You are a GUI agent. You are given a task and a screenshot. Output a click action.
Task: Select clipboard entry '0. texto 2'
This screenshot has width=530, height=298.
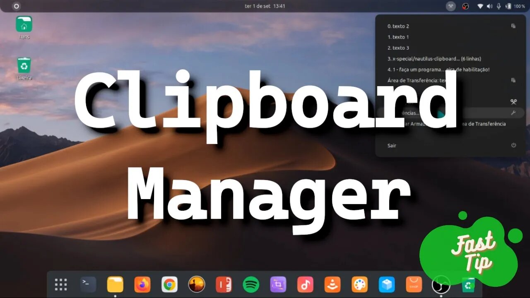pyautogui.click(x=450, y=26)
